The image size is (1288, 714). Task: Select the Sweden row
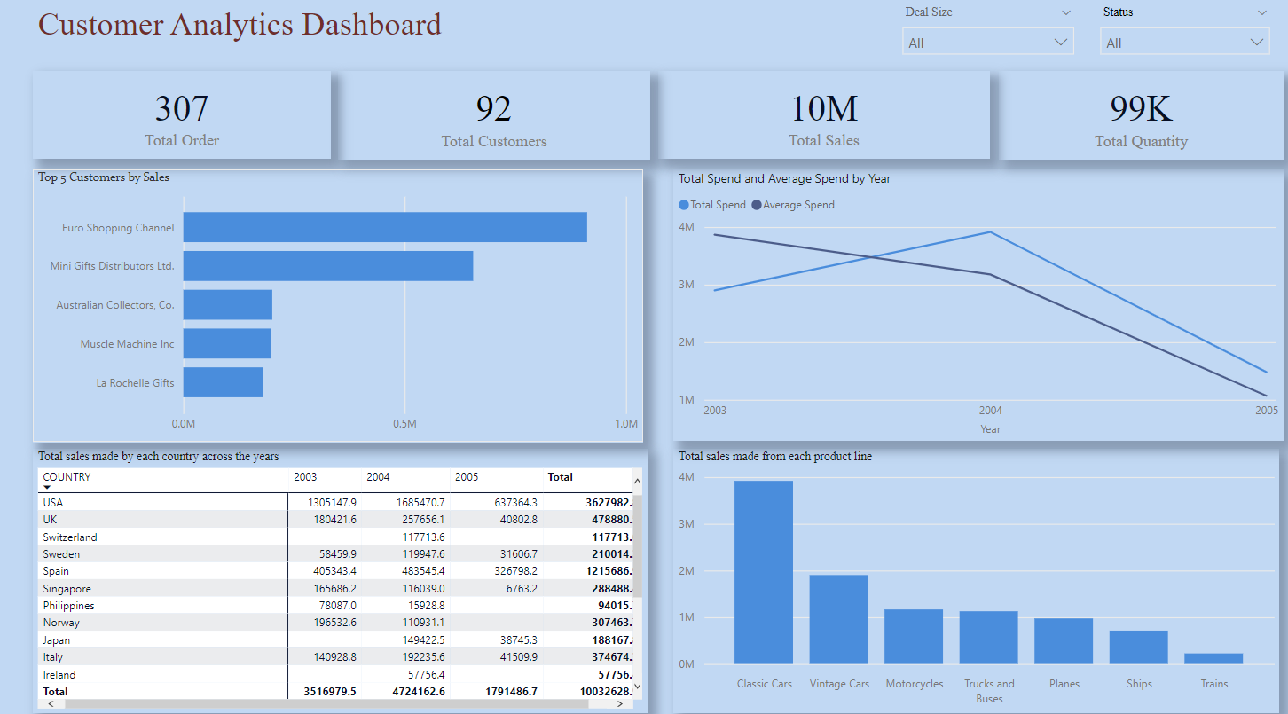click(x=335, y=553)
